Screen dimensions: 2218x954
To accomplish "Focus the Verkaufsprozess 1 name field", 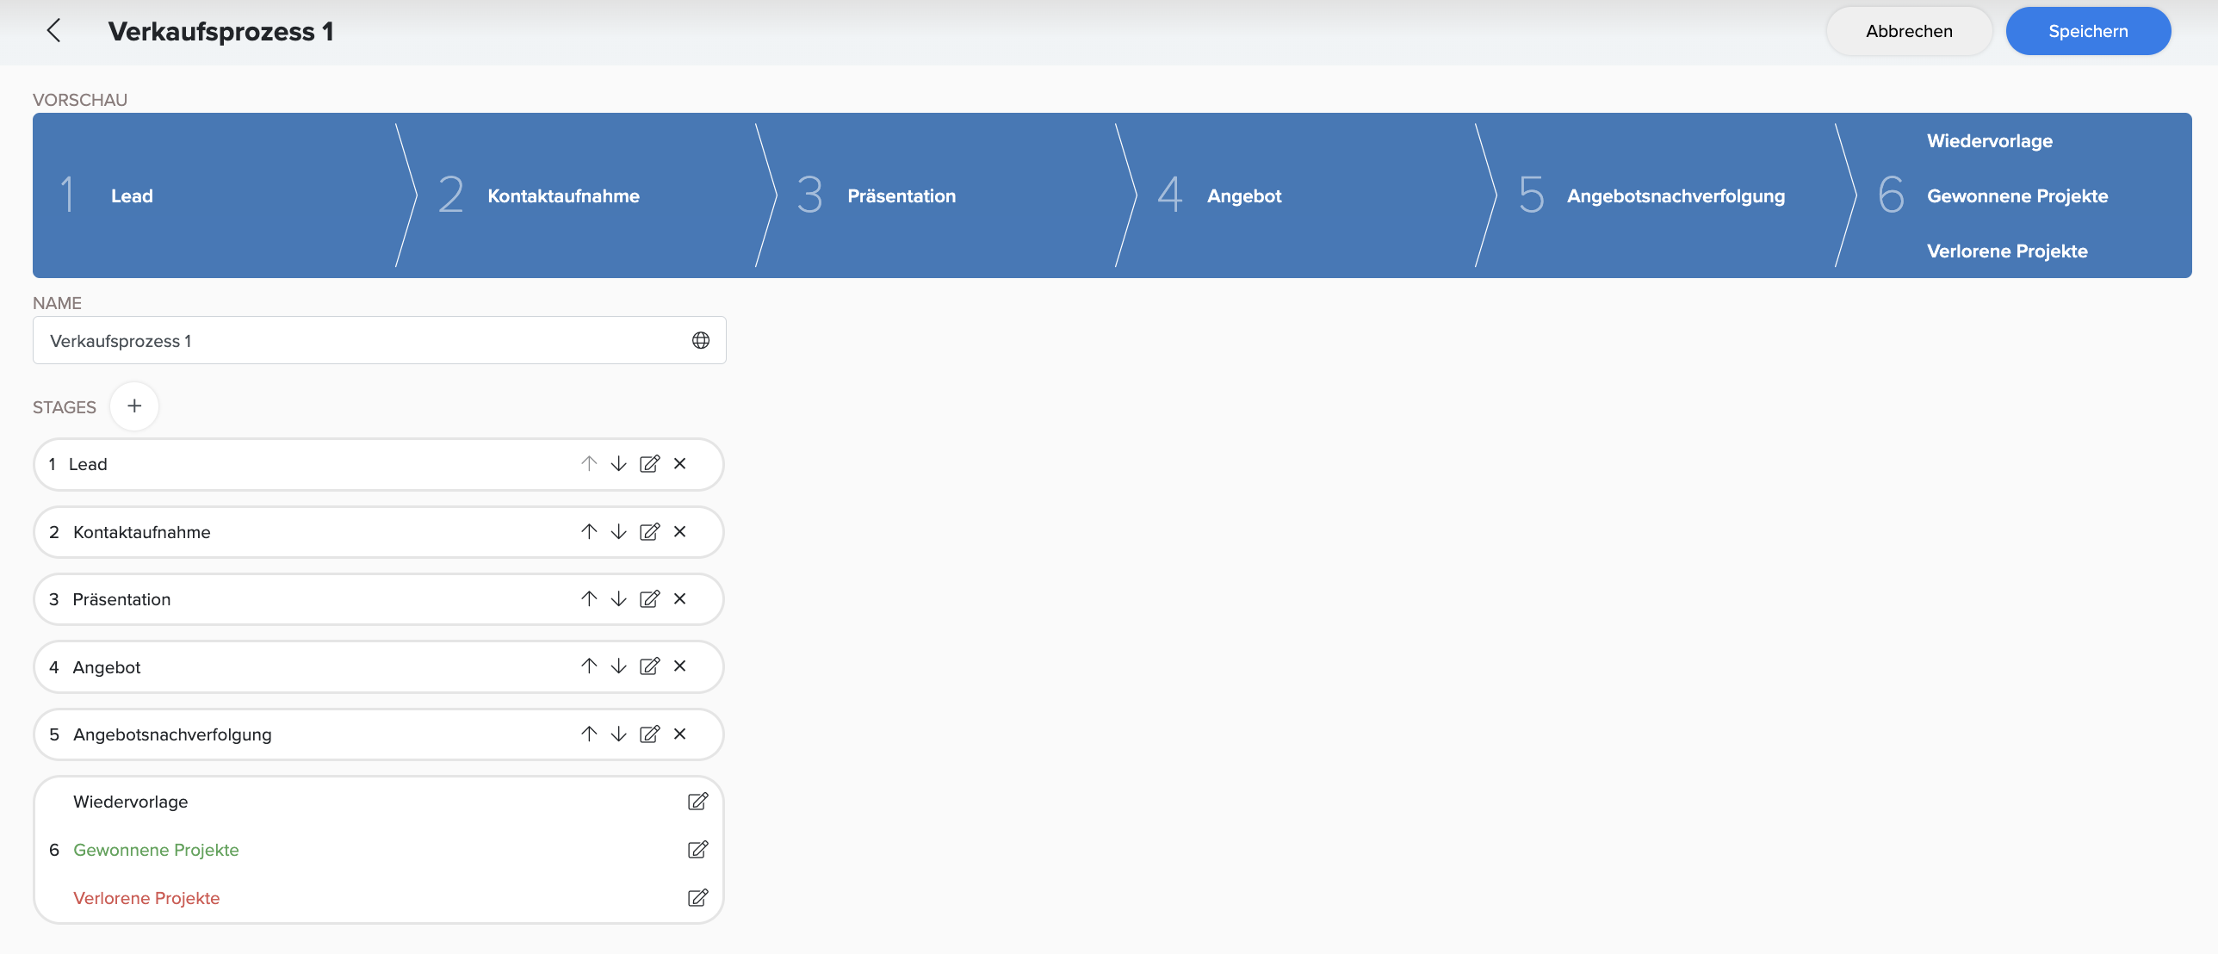I will click(379, 340).
